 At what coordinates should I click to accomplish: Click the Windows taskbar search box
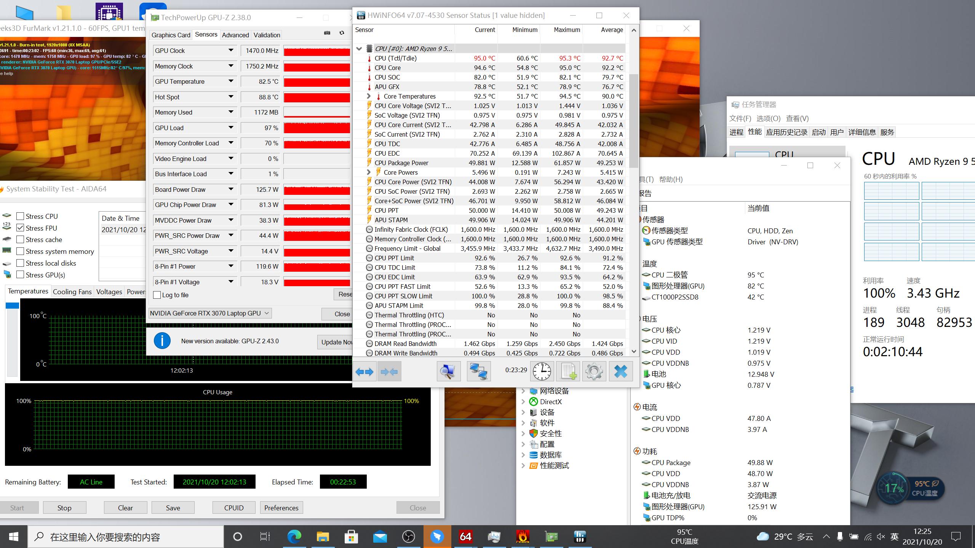[126, 537]
